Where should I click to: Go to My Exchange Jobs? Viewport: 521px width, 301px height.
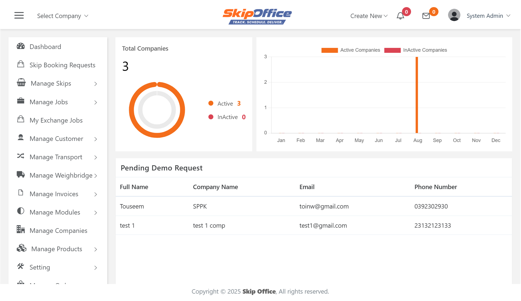point(56,120)
